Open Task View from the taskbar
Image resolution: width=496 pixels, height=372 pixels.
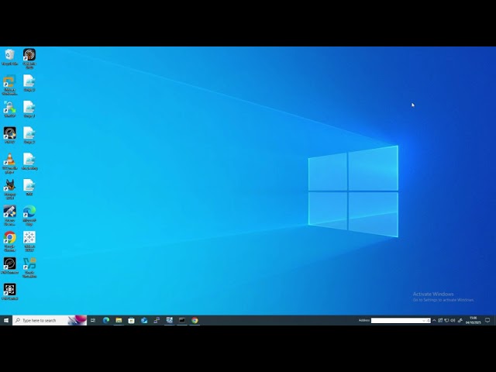point(93,320)
